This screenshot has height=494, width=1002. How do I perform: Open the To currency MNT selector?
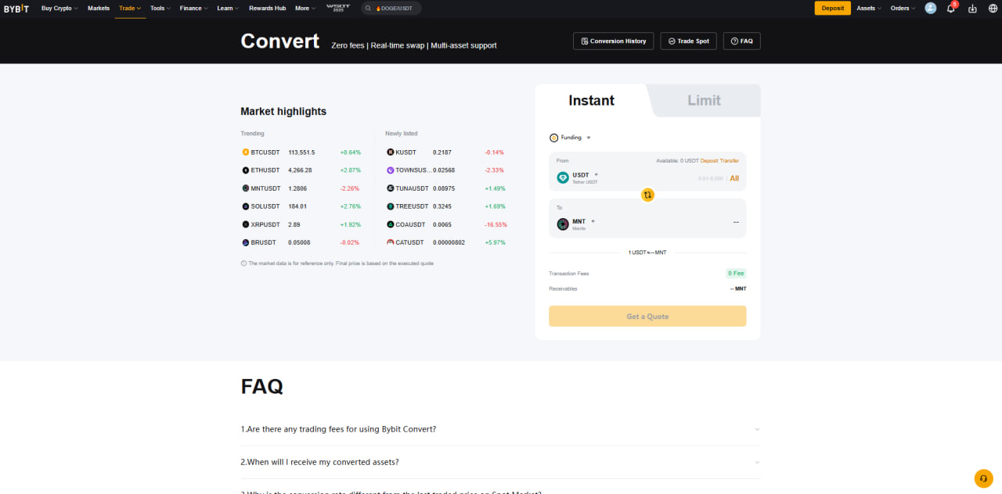pos(575,224)
